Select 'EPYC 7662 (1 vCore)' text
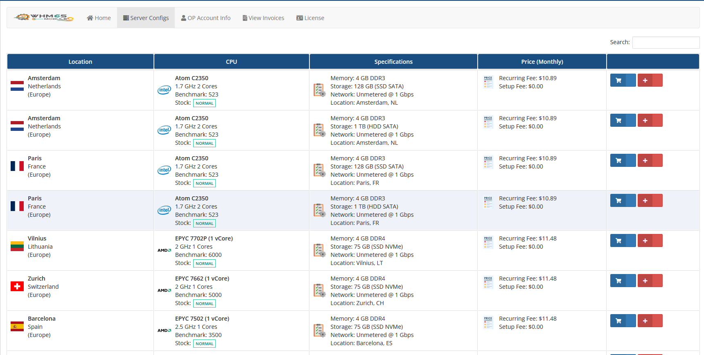The width and height of the screenshot is (704, 355). [202, 279]
